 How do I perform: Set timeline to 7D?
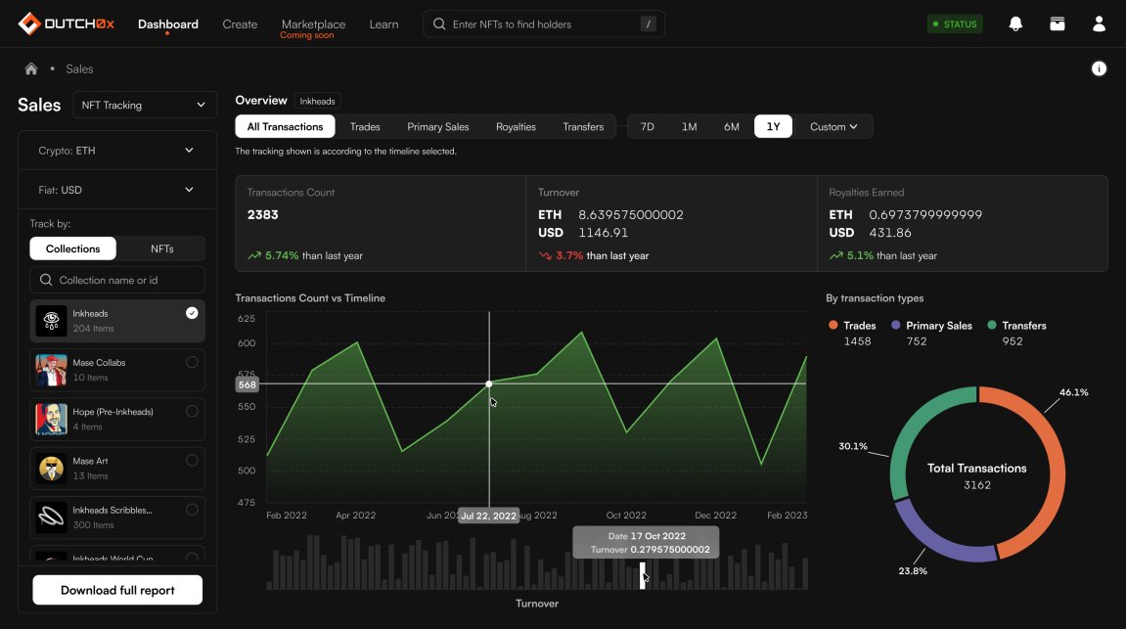pyautogui.click(x=647, y=126)
